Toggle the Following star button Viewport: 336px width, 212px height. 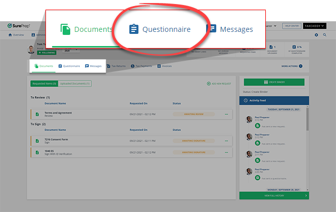click(46, 53)
